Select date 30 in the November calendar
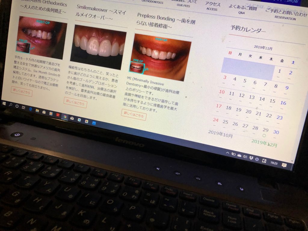The width and height of the screenshot is (308, 231). [276, 132]
